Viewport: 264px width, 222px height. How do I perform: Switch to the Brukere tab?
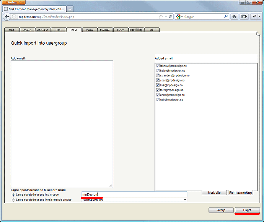click(90, 30)
